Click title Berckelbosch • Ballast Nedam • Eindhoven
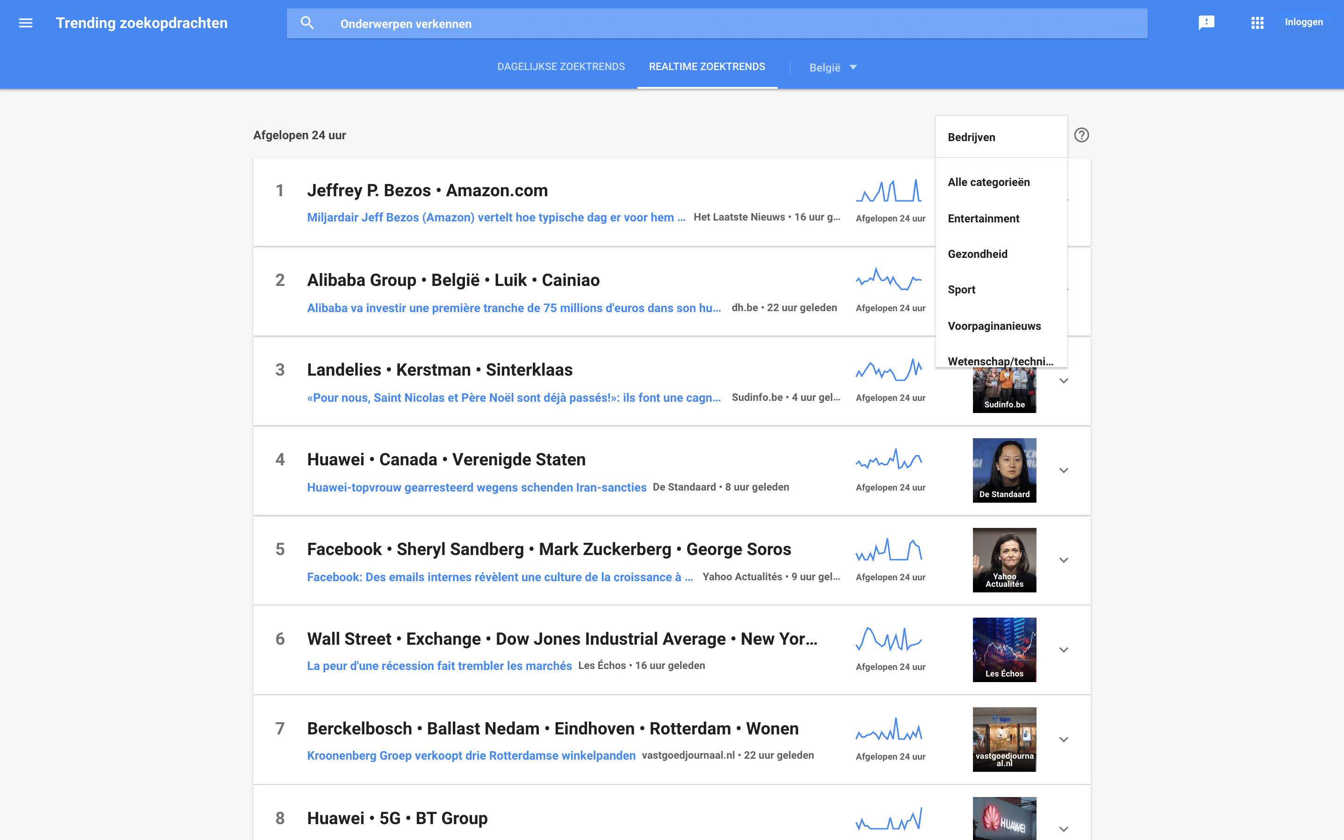Screen dimensions: 1344x840 point(553,729)
